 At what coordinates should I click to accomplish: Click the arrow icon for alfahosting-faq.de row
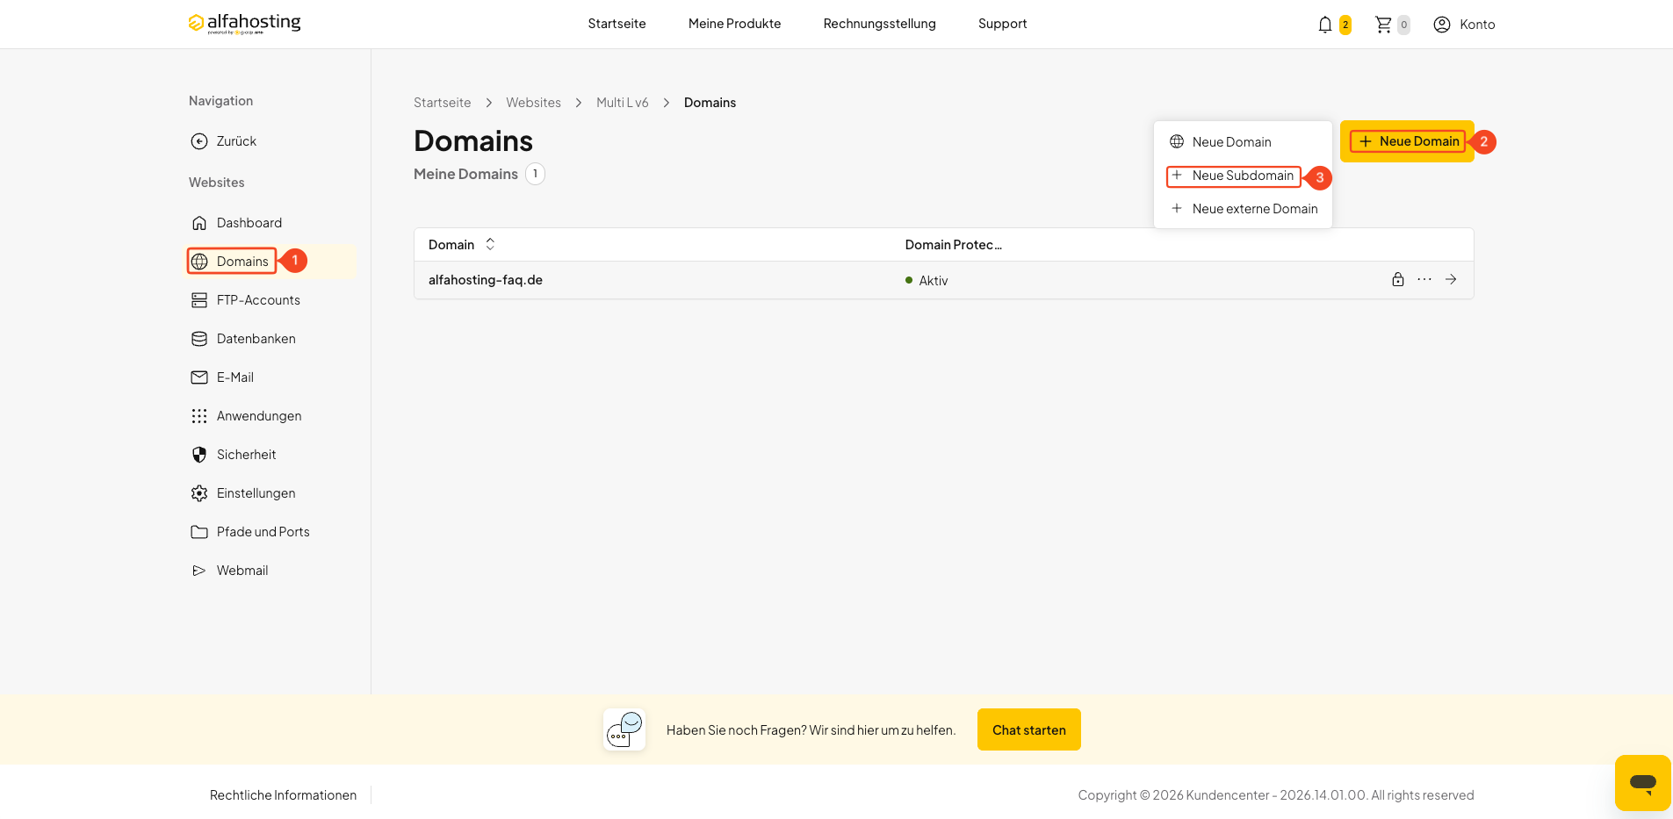(1451, 279)
